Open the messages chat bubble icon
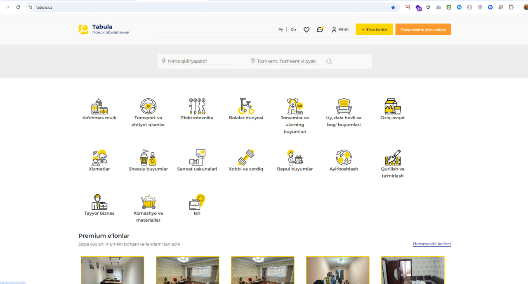The width and height of the screenshot is (528, 284). tap(320, 30)
